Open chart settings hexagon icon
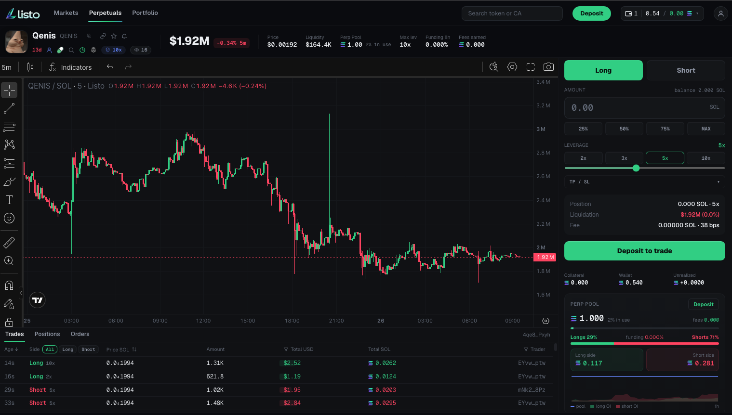The image size is (732, 415). [512, 67]
